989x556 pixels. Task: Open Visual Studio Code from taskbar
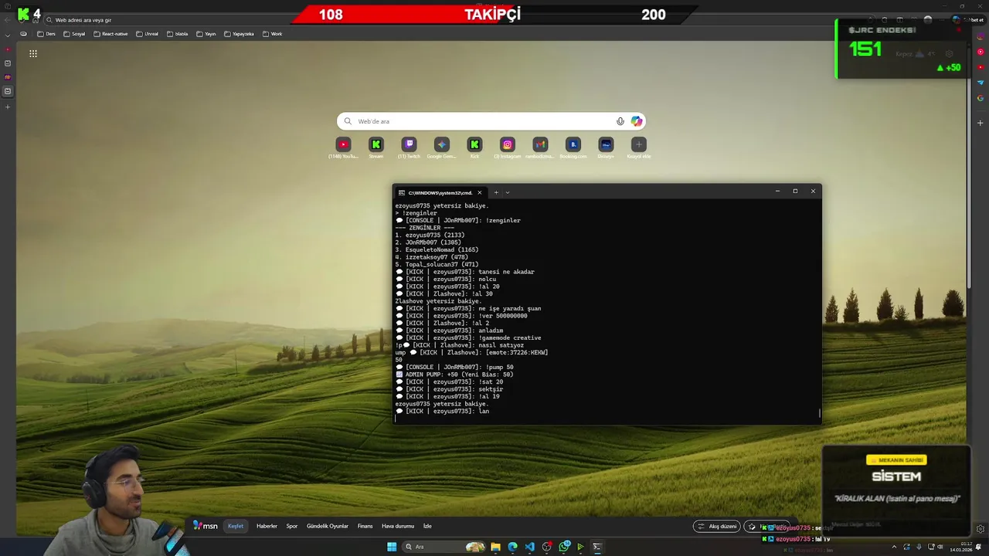click(x=529, y=547)
